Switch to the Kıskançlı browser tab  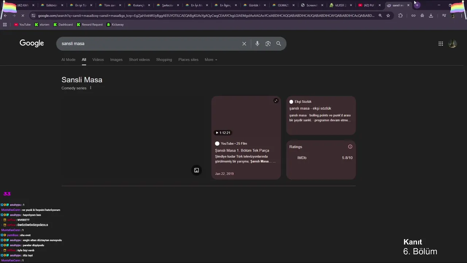pyautogui.click(x=139, y=5)
